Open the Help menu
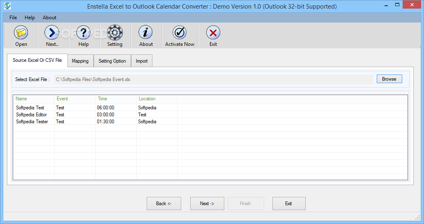The height and width of the screenshot is (224, 424). 30,18
